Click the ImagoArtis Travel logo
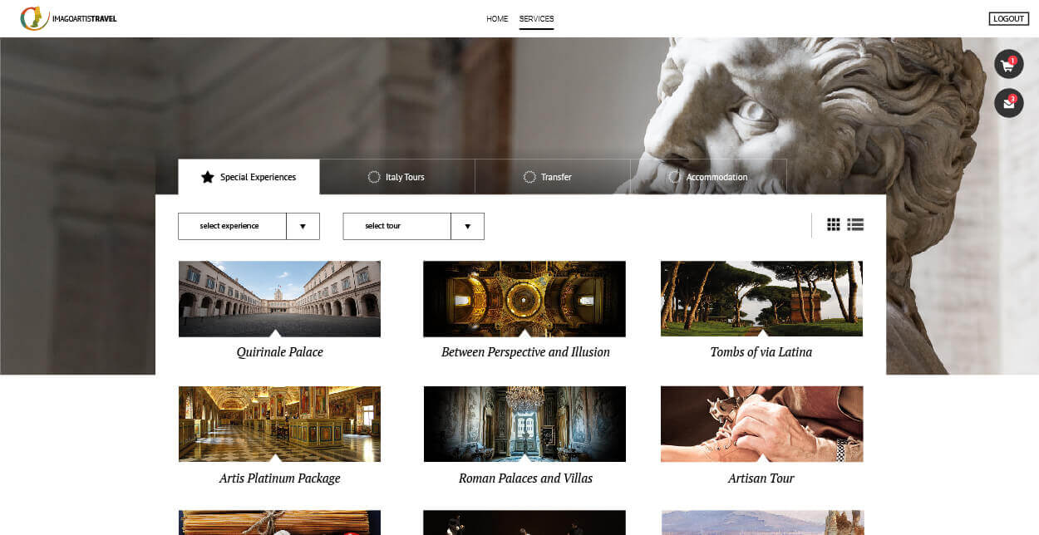The image size is (1039, 535). pyautogui.click(x=69, y=18)
